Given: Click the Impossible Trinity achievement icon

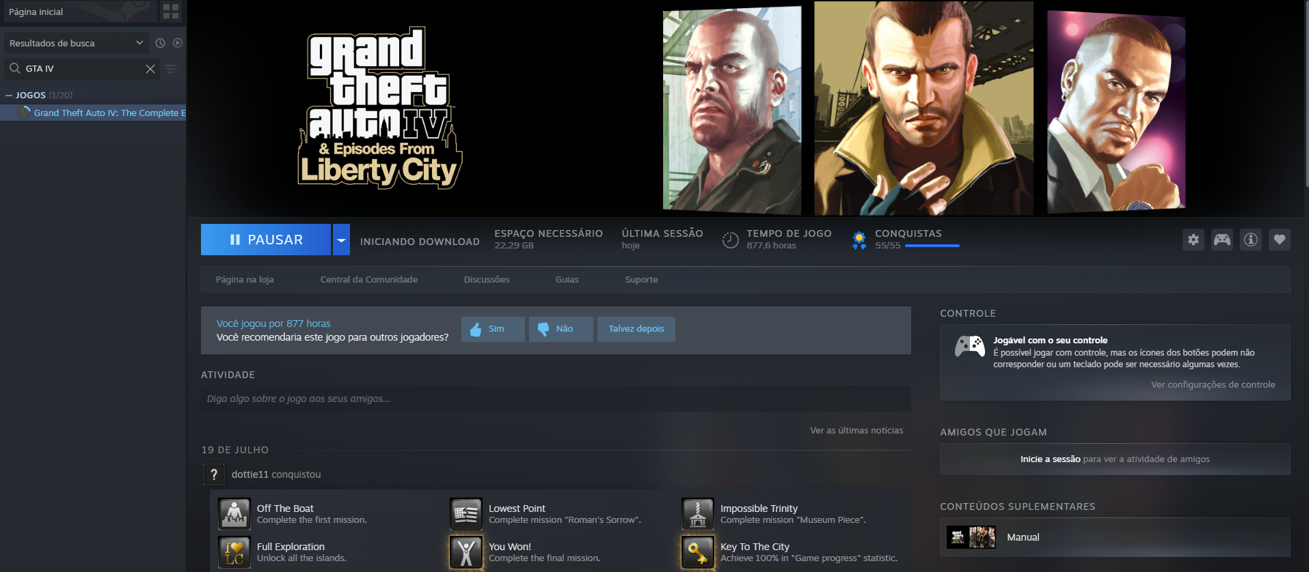Looking at the screenshot, I should (698, 514).
